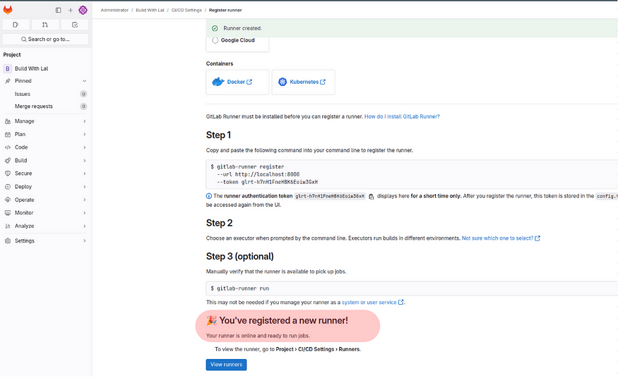Click the Issues count badge
Image resolution: width=618 pixels, height=378 pixels.
[83, 94]
